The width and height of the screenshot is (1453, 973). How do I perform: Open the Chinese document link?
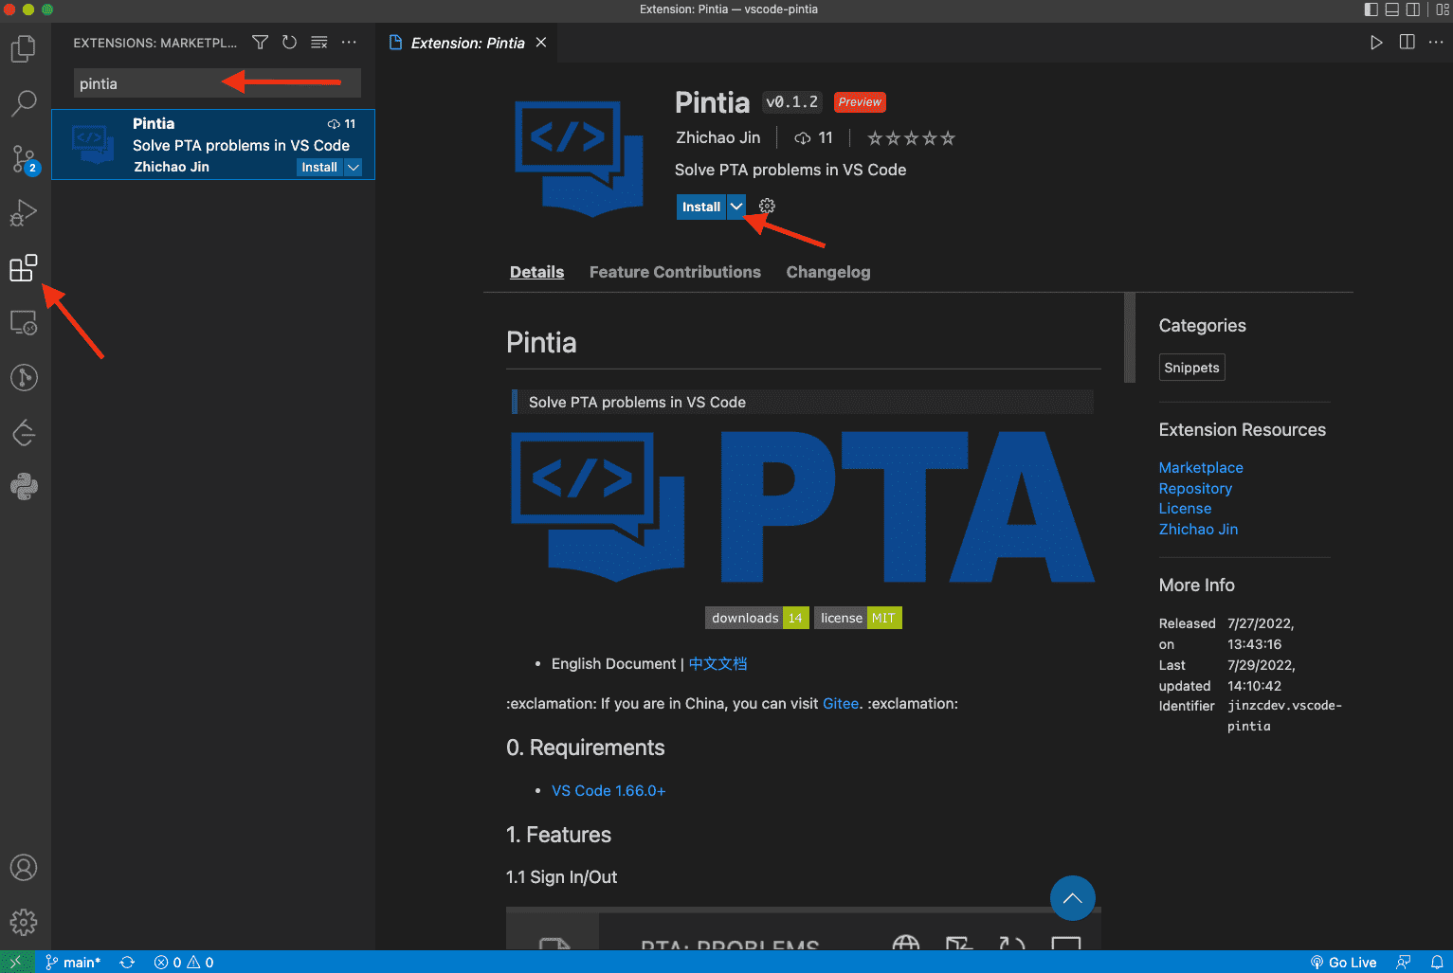point(717,663)
